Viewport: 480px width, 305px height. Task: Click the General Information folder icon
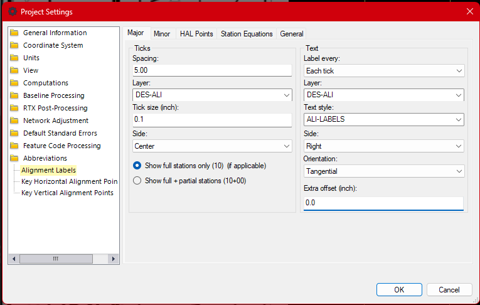pyautogui.click(x=14, y=33)
